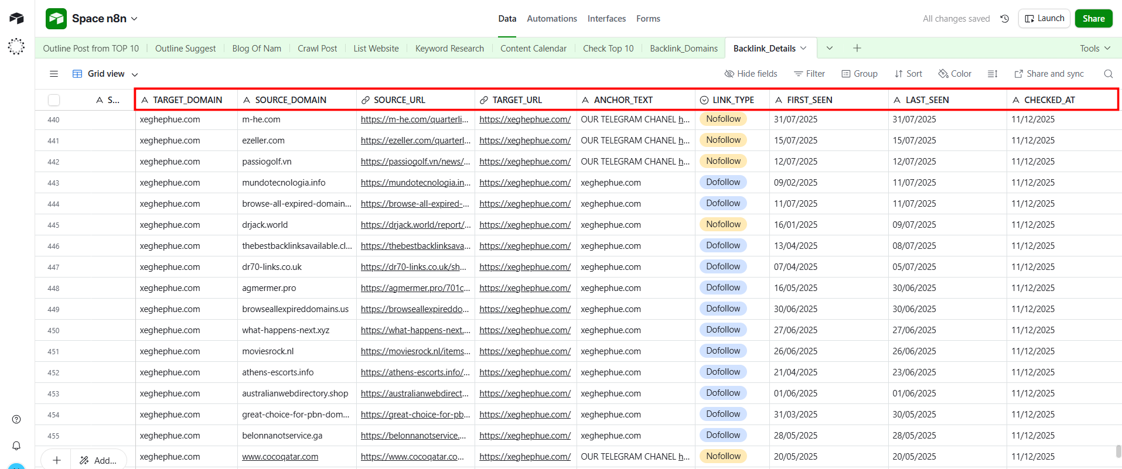Open the Sort menu

click(x=908, y=74)
